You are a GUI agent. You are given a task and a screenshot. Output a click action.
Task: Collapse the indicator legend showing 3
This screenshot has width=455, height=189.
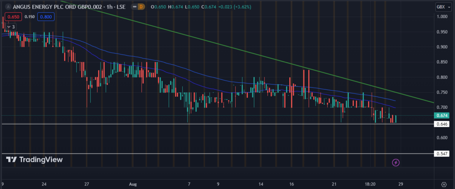click(x=11, y=26)
